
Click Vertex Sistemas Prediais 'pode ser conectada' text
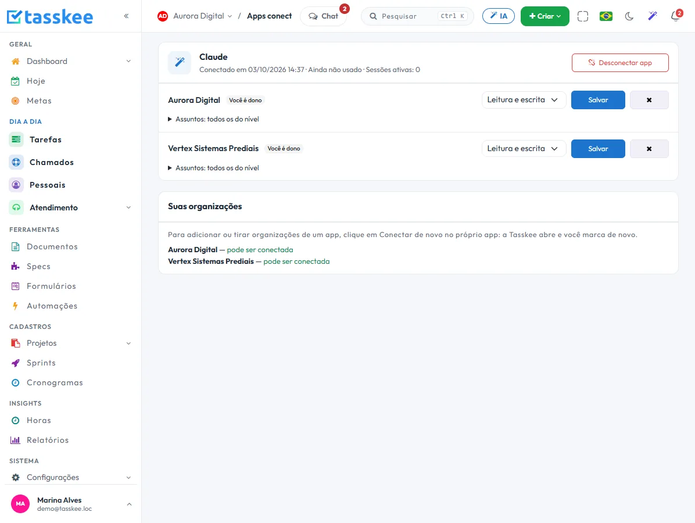coord(296,261)
